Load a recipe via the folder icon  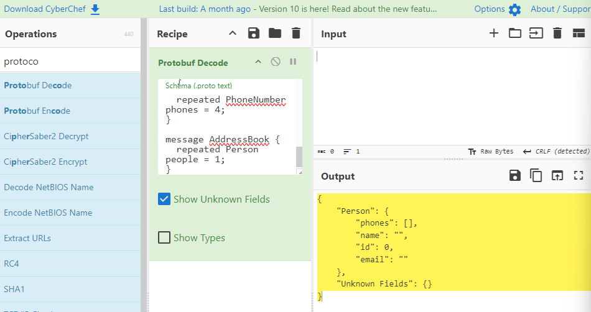tap(274, 34)
